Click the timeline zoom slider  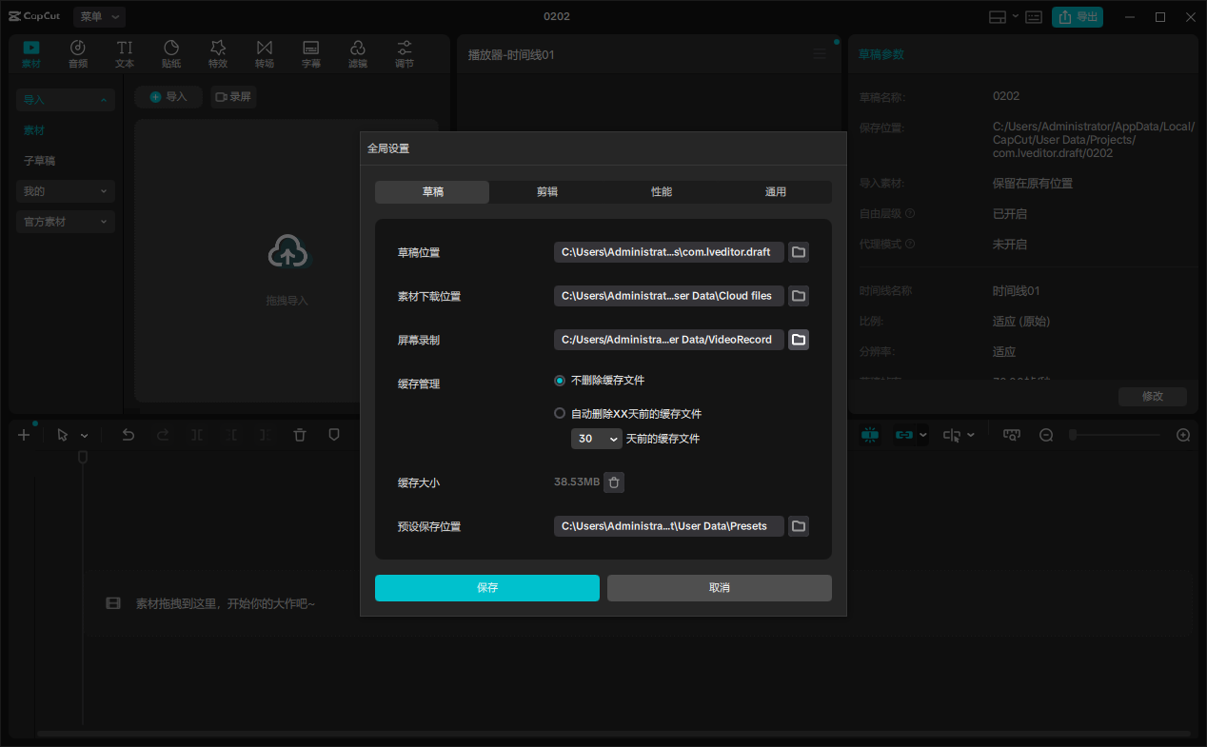pos(1114,435)
